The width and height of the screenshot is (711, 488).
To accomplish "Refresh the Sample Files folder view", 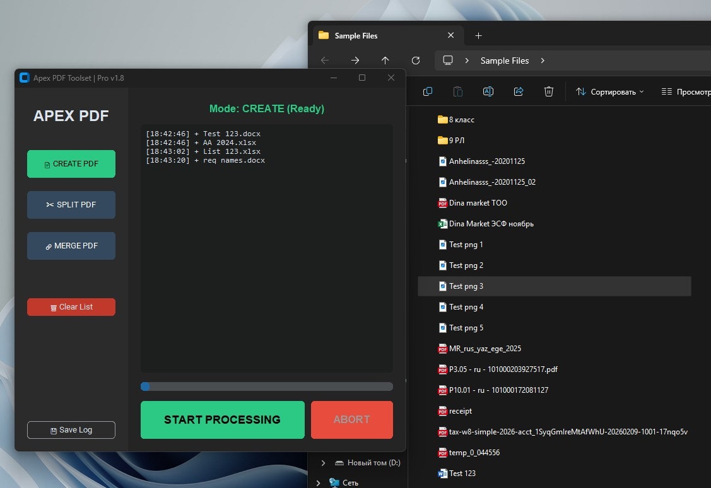I will click(415, 61).
